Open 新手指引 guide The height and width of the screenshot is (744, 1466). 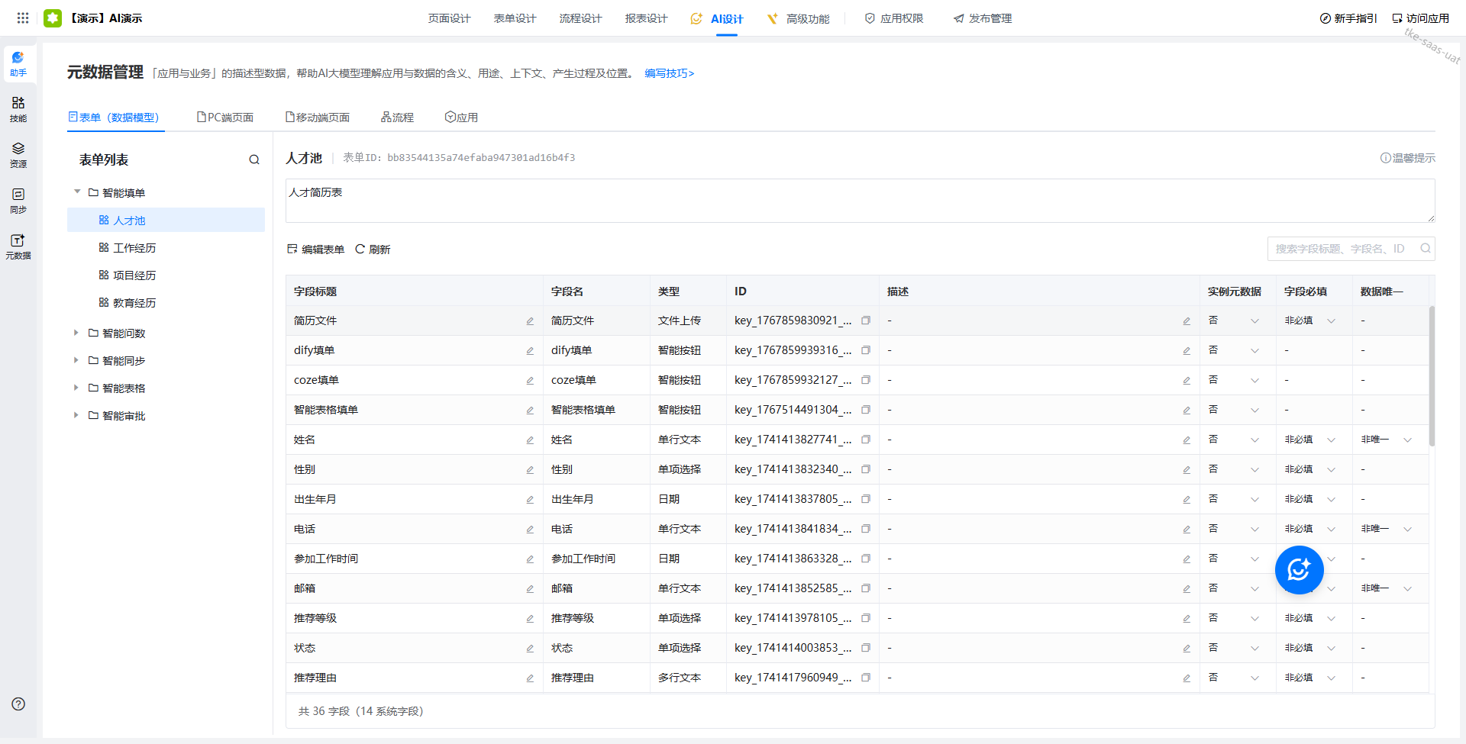1348,18
